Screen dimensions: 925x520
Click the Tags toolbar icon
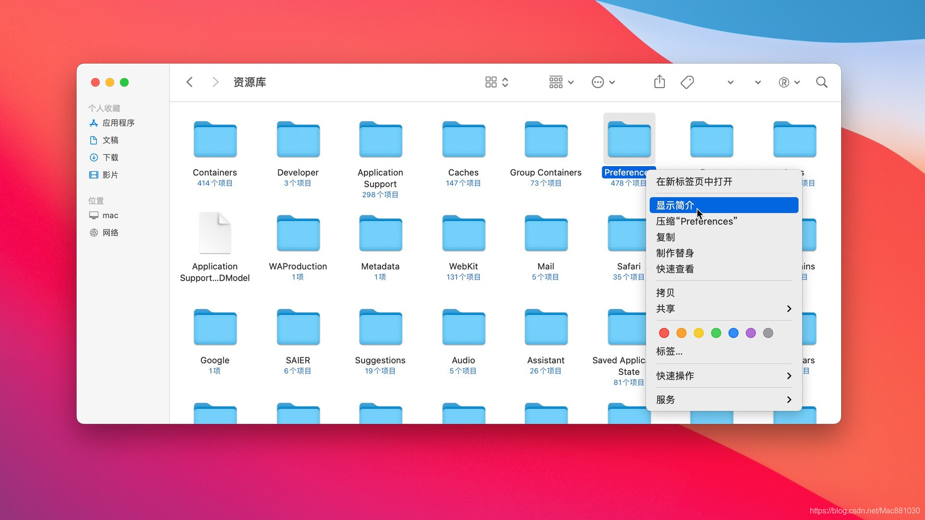(x=687, y=82)
